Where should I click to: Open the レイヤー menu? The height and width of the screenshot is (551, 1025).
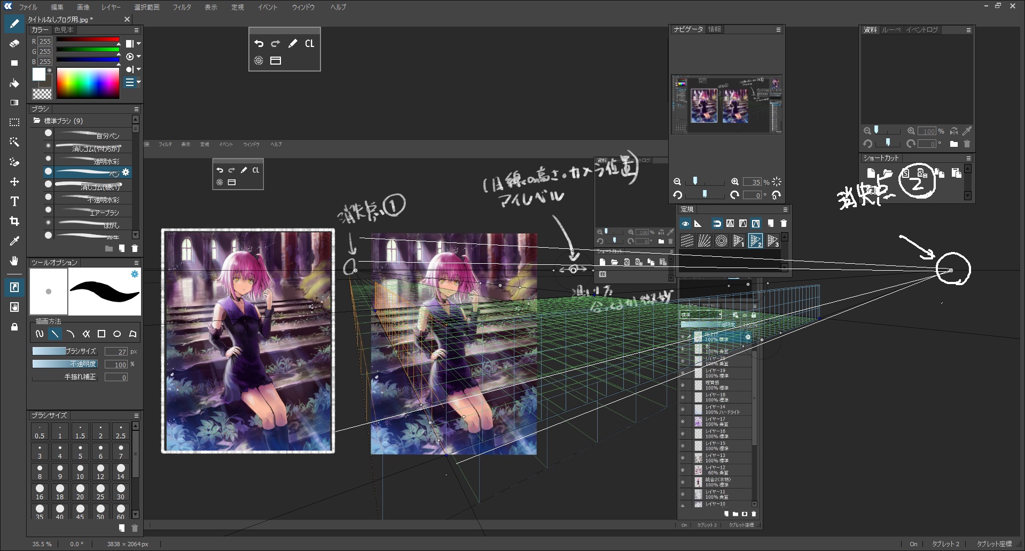click(111, 7)
